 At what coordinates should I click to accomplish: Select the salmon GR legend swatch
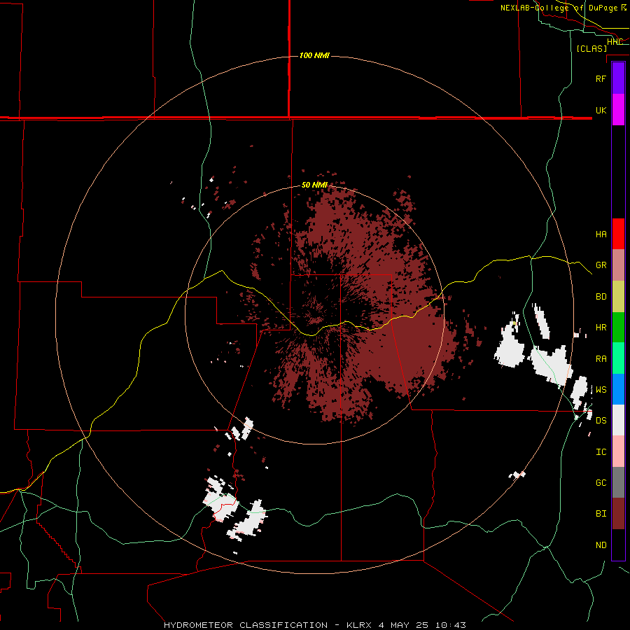coord(618,265)
